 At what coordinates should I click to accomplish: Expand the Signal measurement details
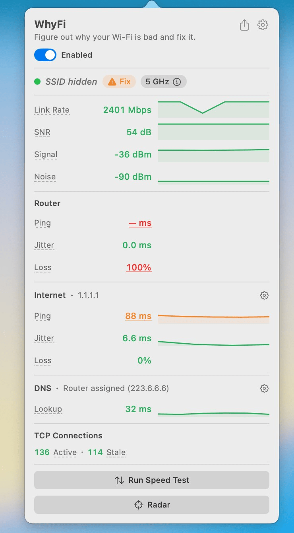pos(45,154)
